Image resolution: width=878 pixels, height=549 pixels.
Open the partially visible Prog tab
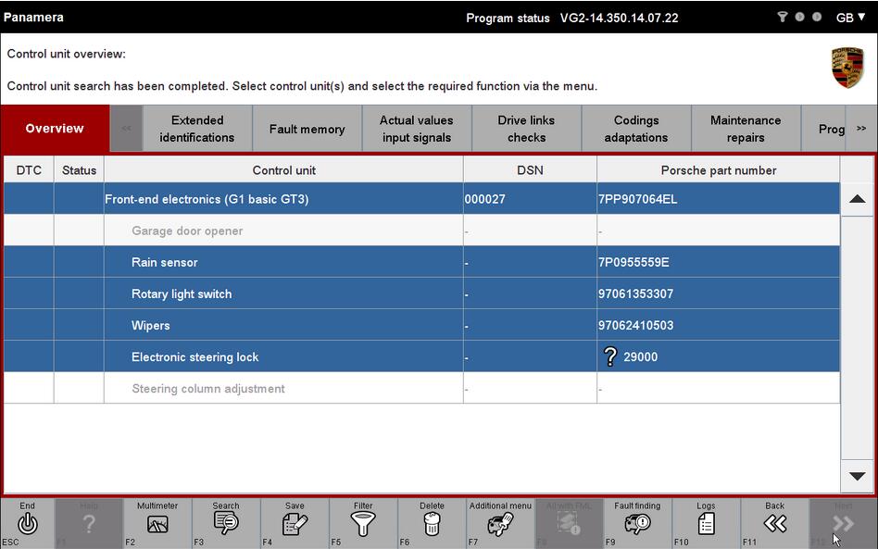823,129
